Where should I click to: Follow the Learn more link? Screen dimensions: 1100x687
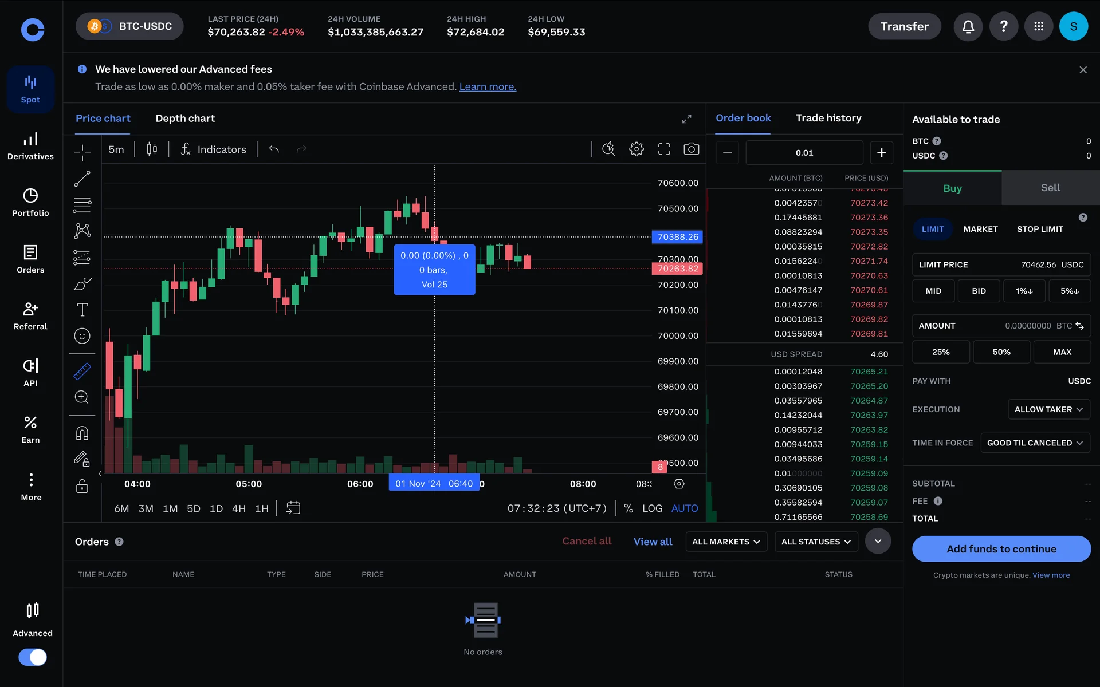pos(488,87)
